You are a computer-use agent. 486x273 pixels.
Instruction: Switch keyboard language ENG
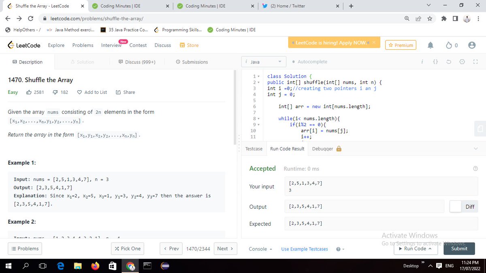pos(450,266)
